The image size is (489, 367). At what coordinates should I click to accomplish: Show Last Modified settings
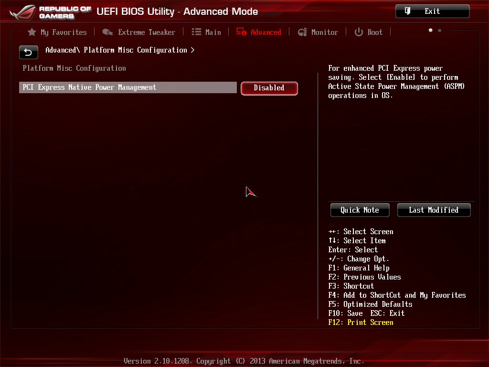click(434, 210)
